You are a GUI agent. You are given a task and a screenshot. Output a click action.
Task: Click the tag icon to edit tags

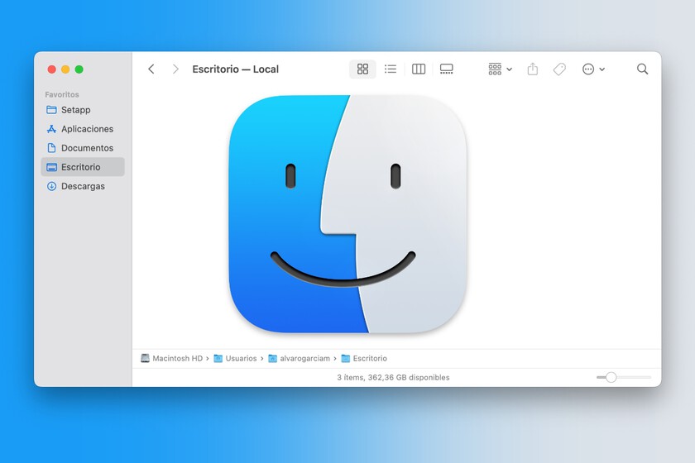tap(559, 69)
